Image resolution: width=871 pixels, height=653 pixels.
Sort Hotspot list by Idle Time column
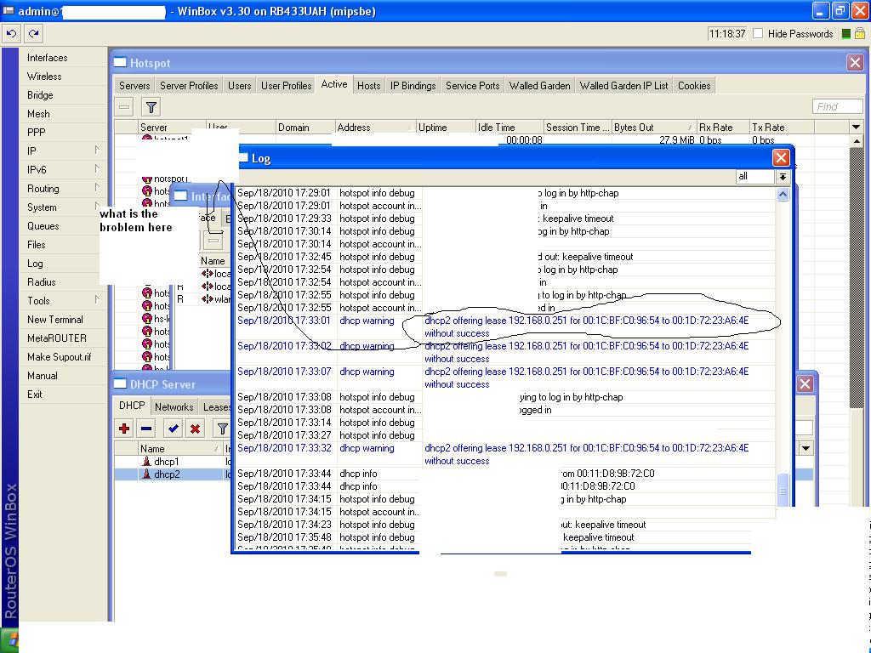pyautogui.click(x=509, y=128)
